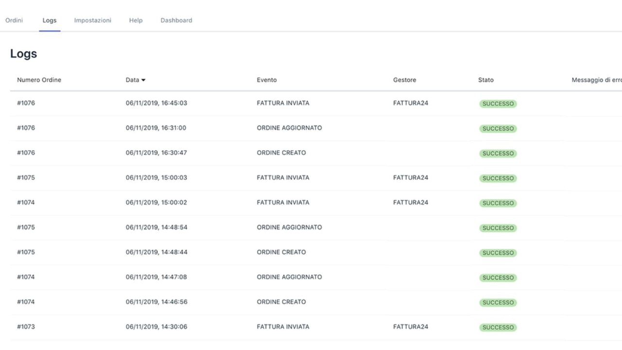Click order #1074 in the 15:00:02 row

click(x=26, y=202)
